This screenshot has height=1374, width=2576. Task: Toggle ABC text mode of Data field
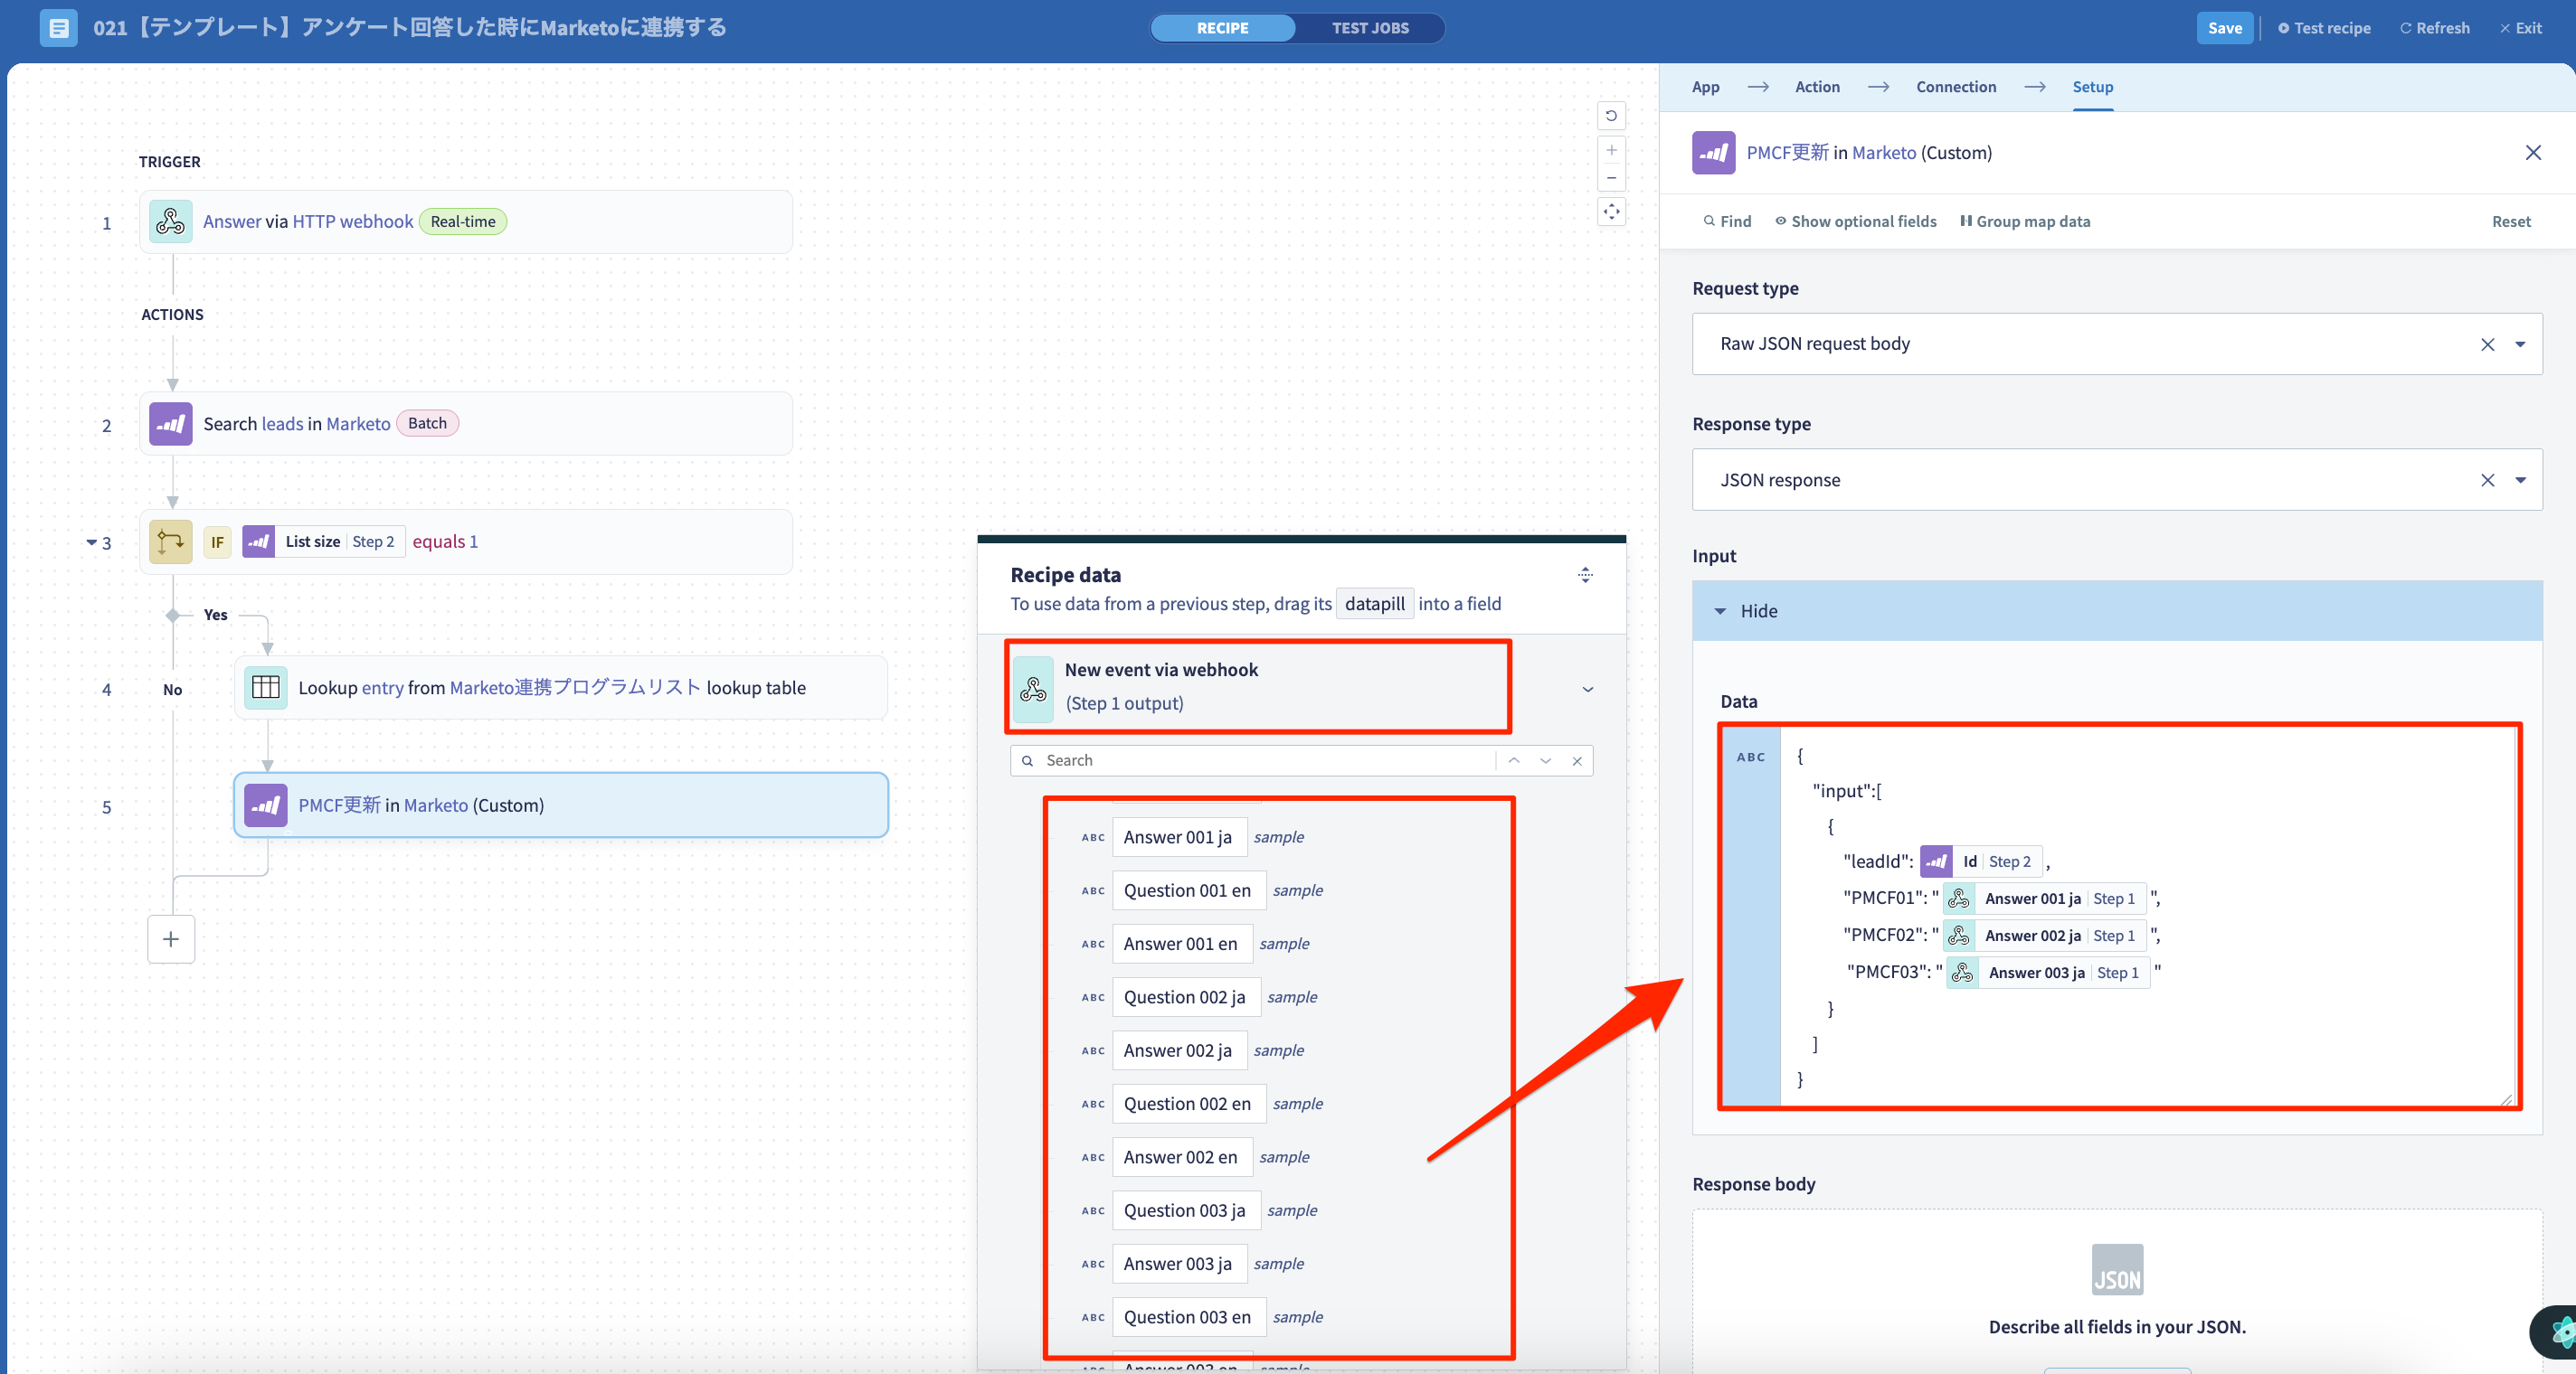point(1750,758)
